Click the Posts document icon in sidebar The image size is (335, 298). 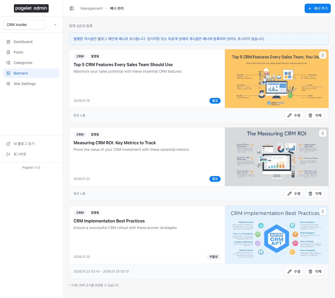pyautogui.click(x=9, y=52)
